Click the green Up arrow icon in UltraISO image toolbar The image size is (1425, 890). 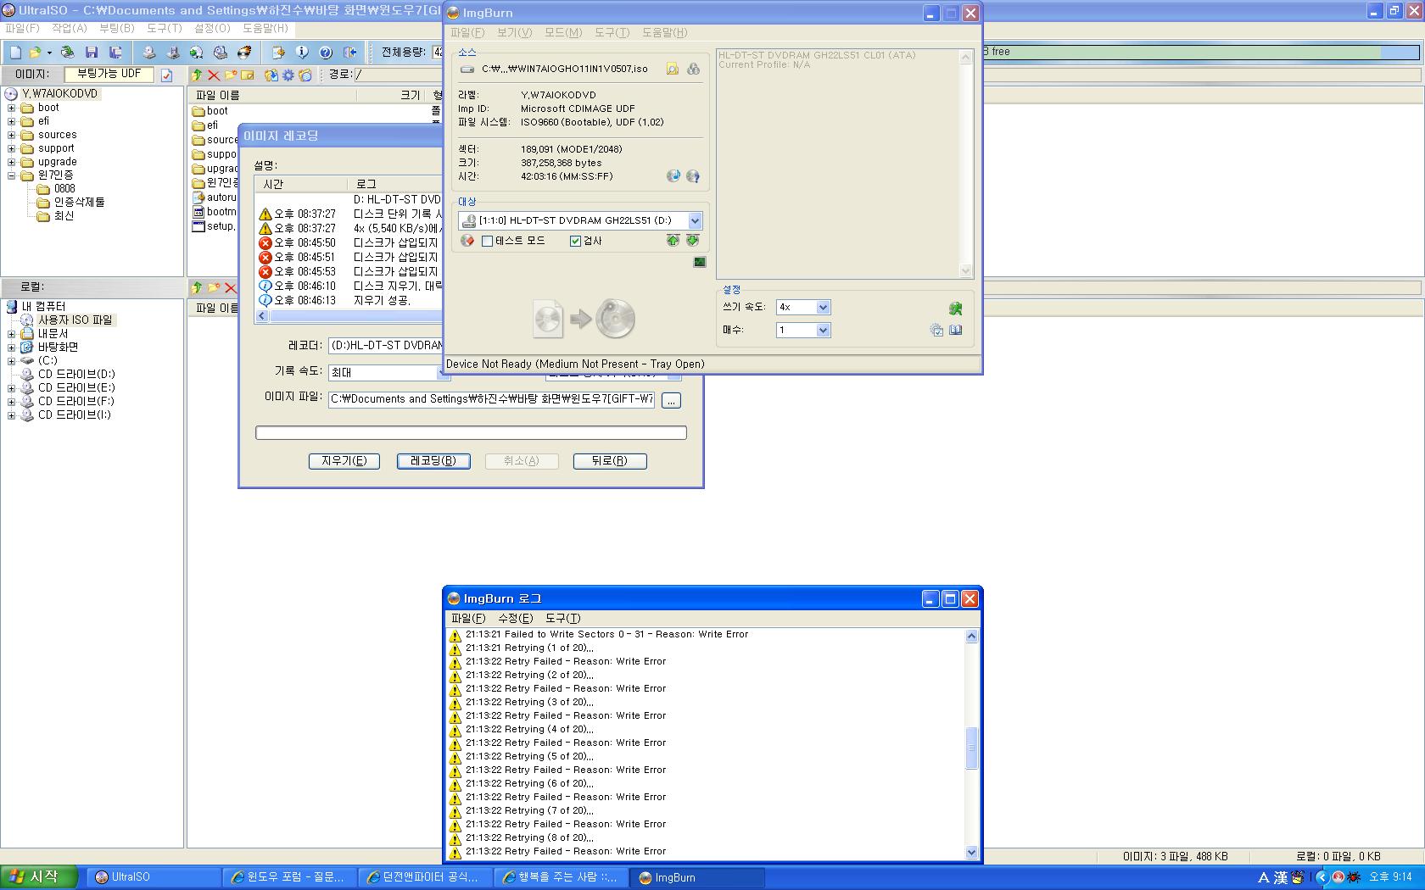tap(197, 75)
